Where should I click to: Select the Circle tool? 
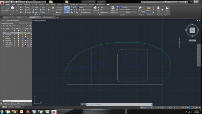[12, 9]
